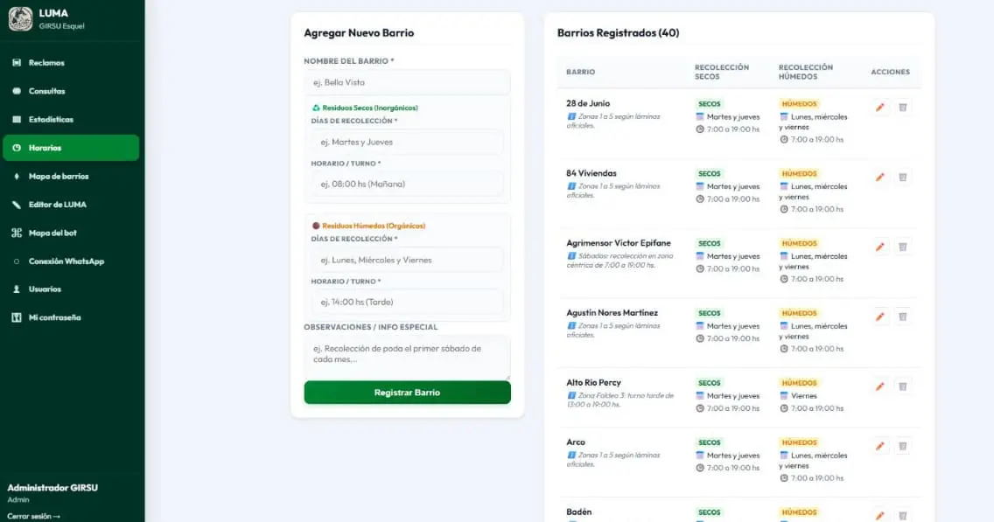
Task: Click trash icon for Agustín Nores Martínez
Action: pyautogui.click(x=903, y=317)
